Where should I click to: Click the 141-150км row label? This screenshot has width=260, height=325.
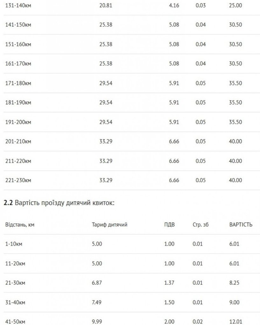pos(18,25)
